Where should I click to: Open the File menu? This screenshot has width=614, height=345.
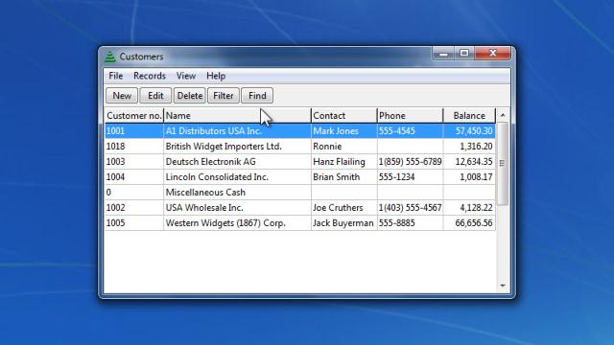point(116,76)
